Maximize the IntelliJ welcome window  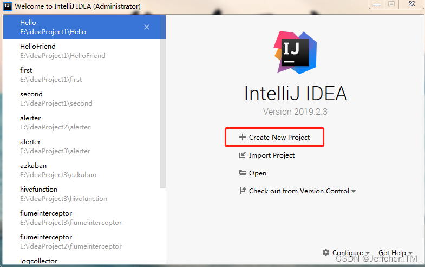point(391,4)
